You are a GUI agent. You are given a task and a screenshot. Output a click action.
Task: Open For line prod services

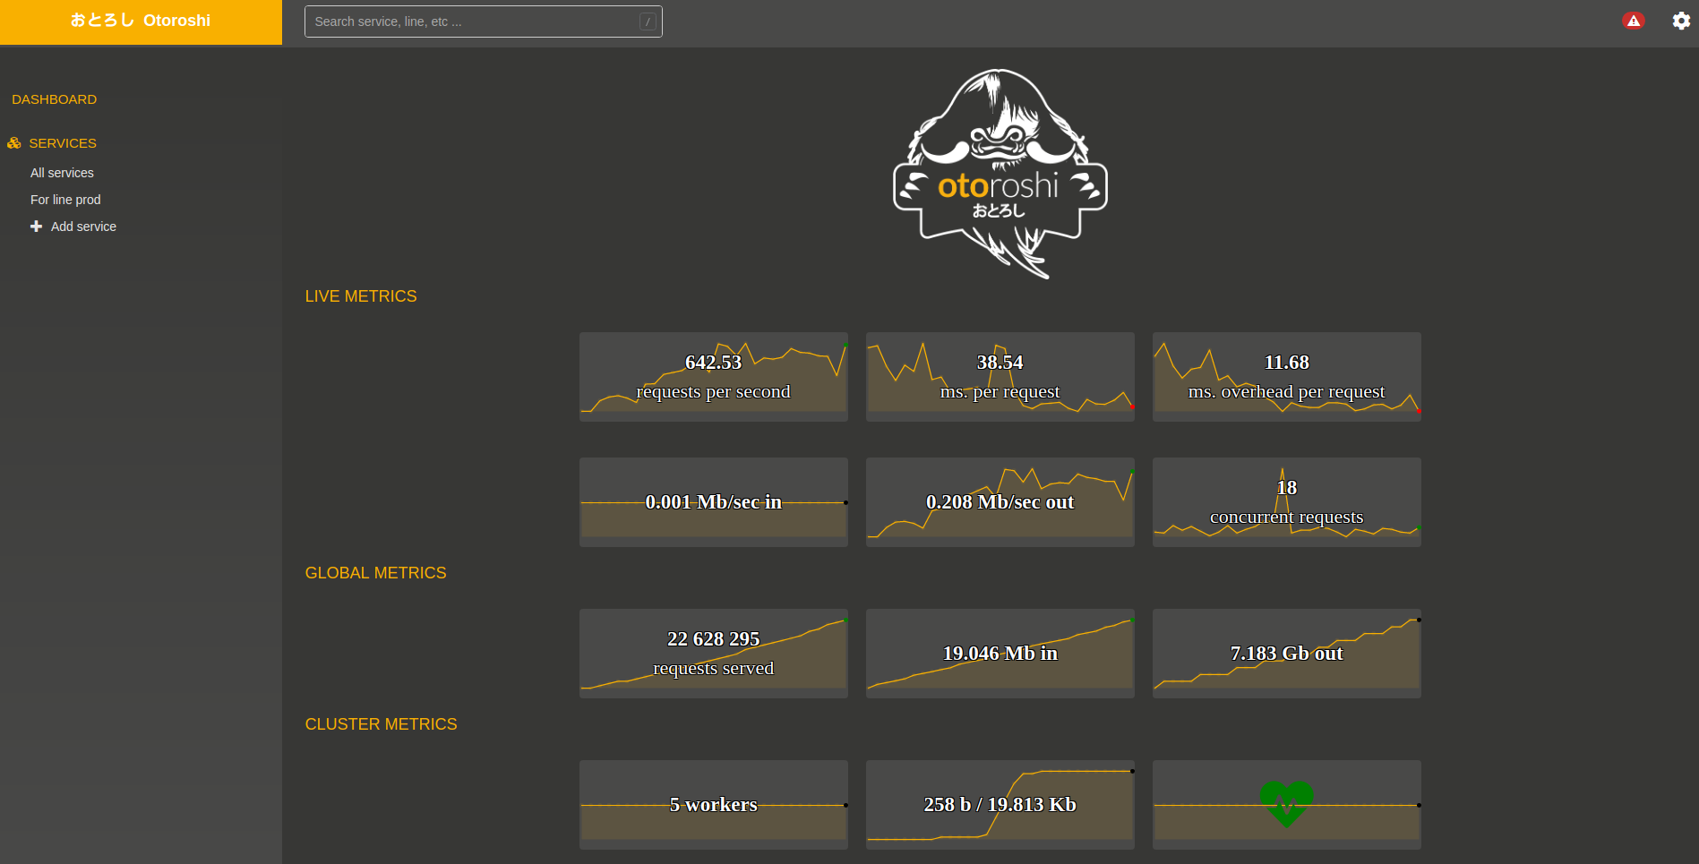[x=65, y=200]
